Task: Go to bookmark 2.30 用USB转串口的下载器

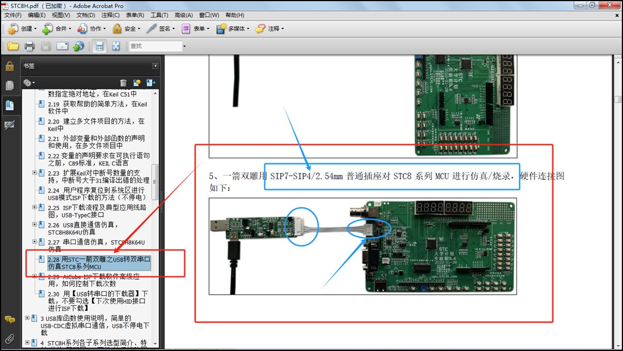Action: tap(98, 300)
